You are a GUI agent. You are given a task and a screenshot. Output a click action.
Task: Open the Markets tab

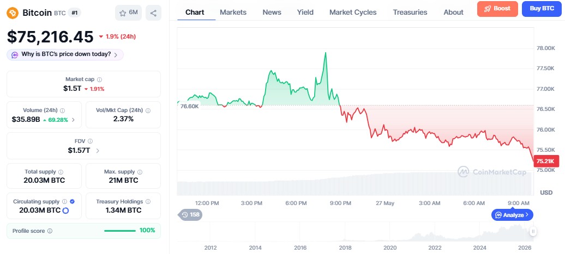(x=233, y=12)
